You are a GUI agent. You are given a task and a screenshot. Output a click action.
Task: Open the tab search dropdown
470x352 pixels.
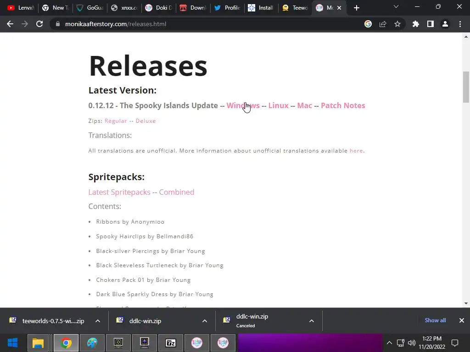click(396, 6)
